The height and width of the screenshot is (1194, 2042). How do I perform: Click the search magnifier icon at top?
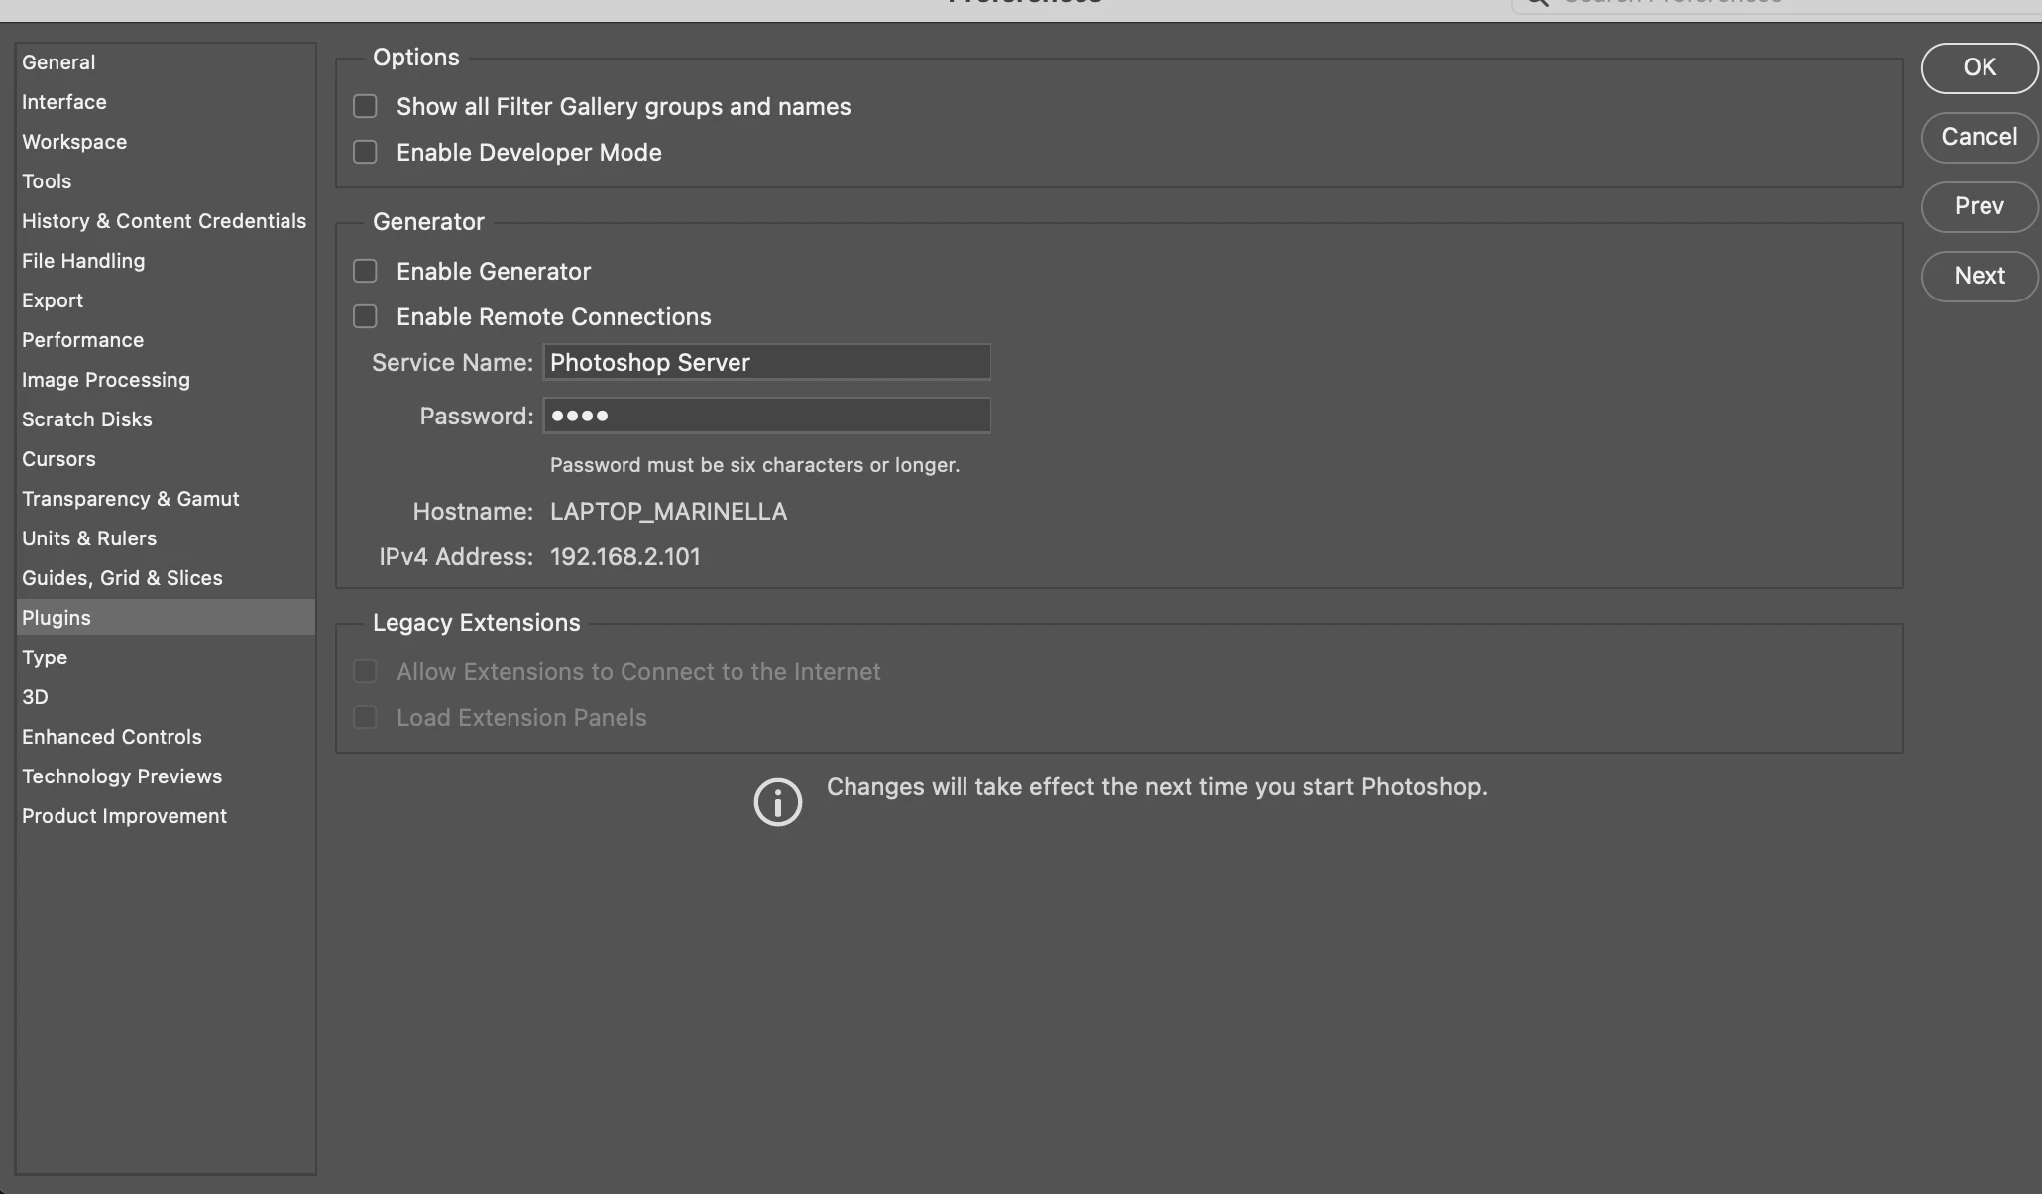click(x=1536, y=3)
